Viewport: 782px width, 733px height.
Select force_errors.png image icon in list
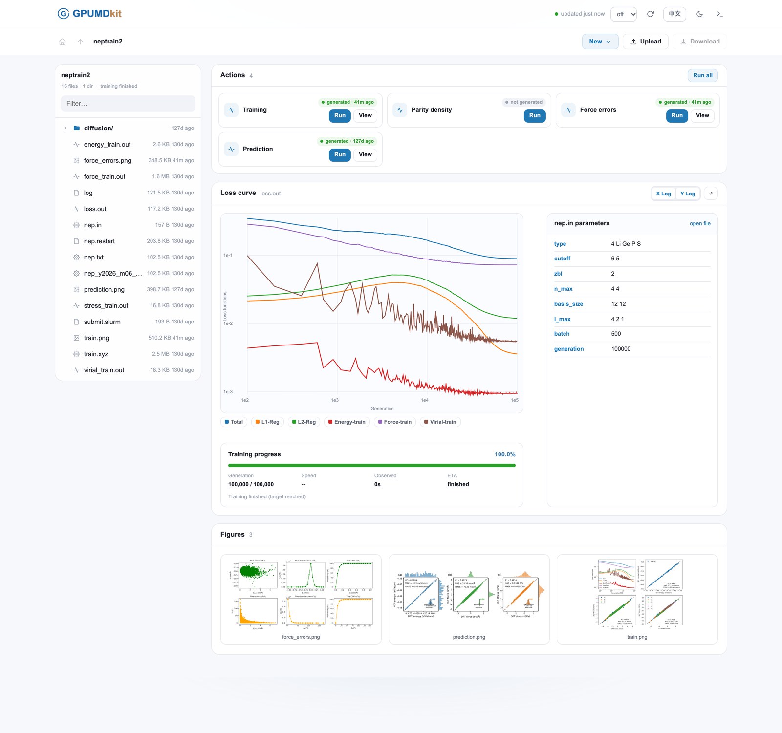76,160
